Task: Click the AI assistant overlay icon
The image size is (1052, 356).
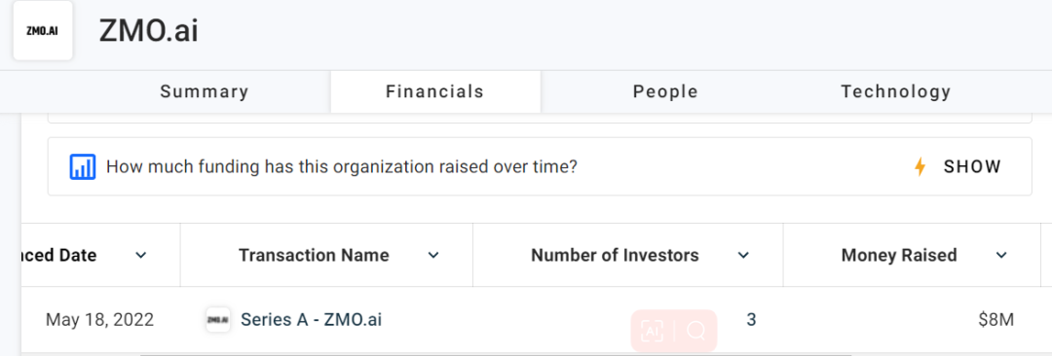Action: (x=652, y=331)
